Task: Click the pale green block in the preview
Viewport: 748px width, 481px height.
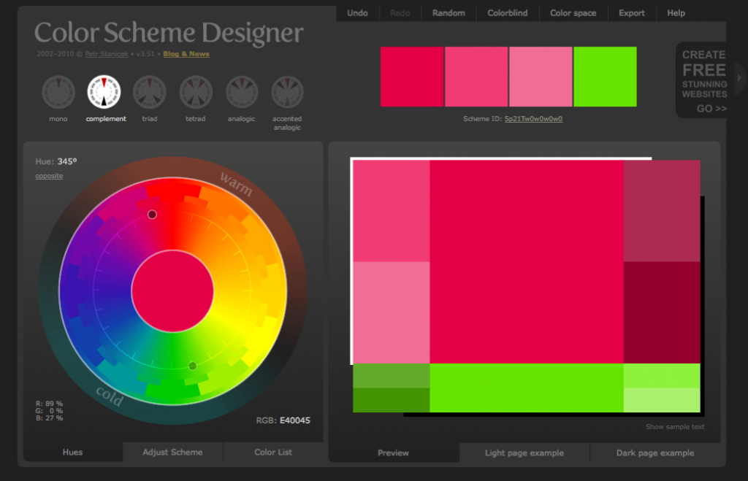Action: coord(662,400)
